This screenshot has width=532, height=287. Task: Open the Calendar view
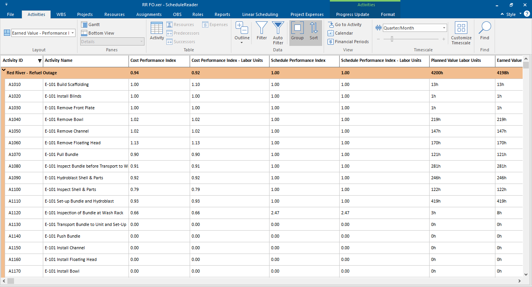(x=340, y=33)
